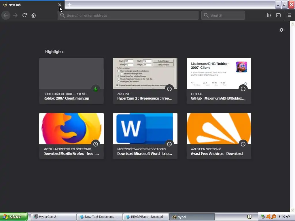Switch to HyperCam 2 in taskbar
The width and height of the screenshot is (295, 221).
(53, 217)
